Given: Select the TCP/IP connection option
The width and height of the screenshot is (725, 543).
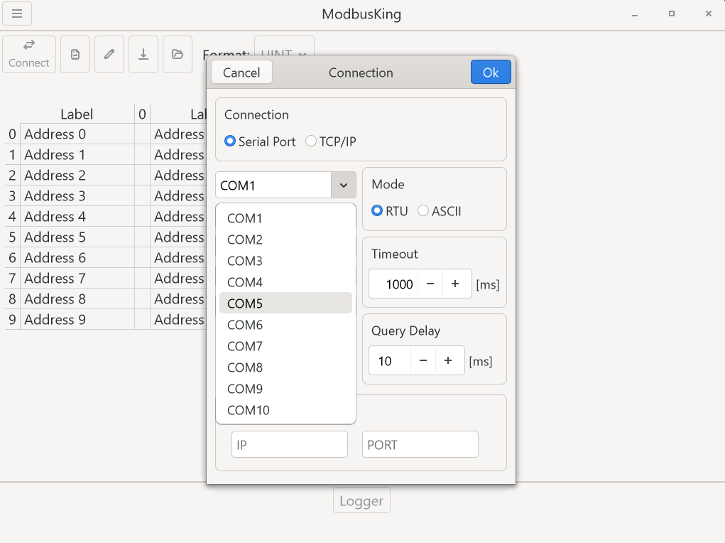Looking at the screenshot, I should [x=311, y=141].
